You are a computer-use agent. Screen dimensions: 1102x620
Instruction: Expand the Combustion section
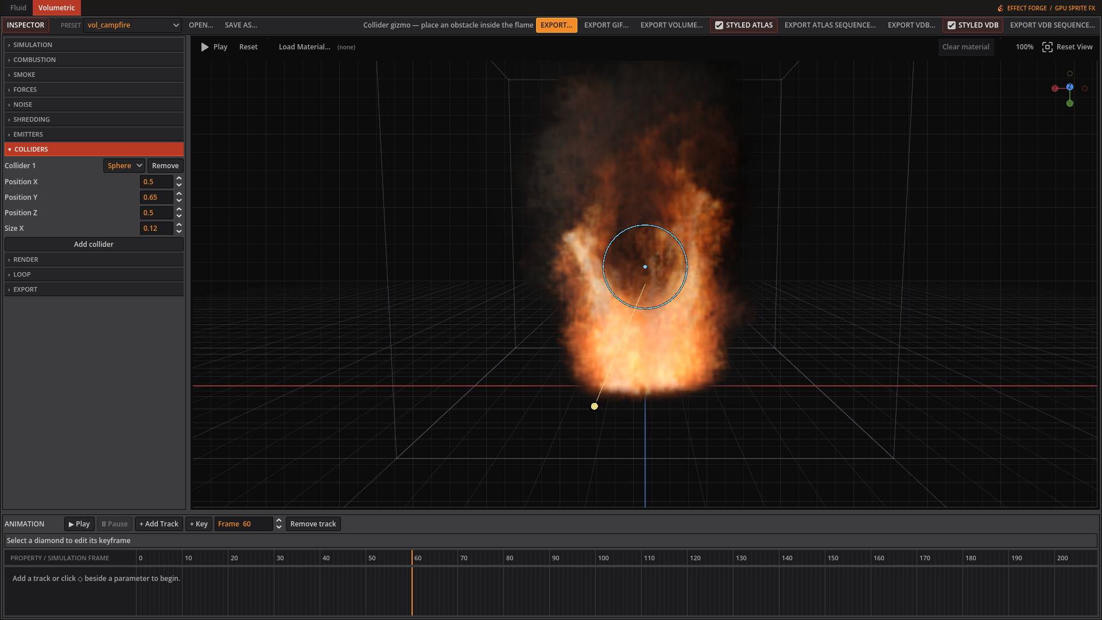pos(94,60)
